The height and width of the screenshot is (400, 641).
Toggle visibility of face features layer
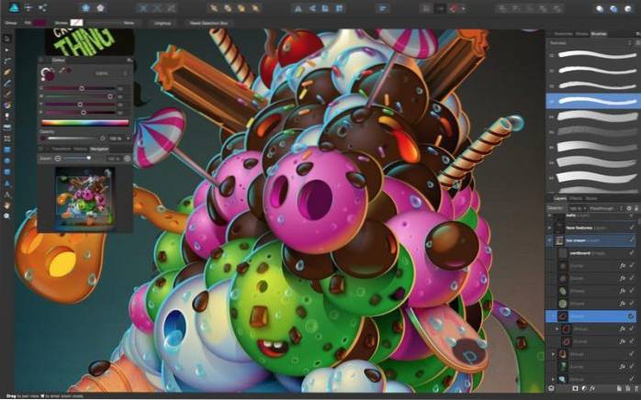coord(632,228)
